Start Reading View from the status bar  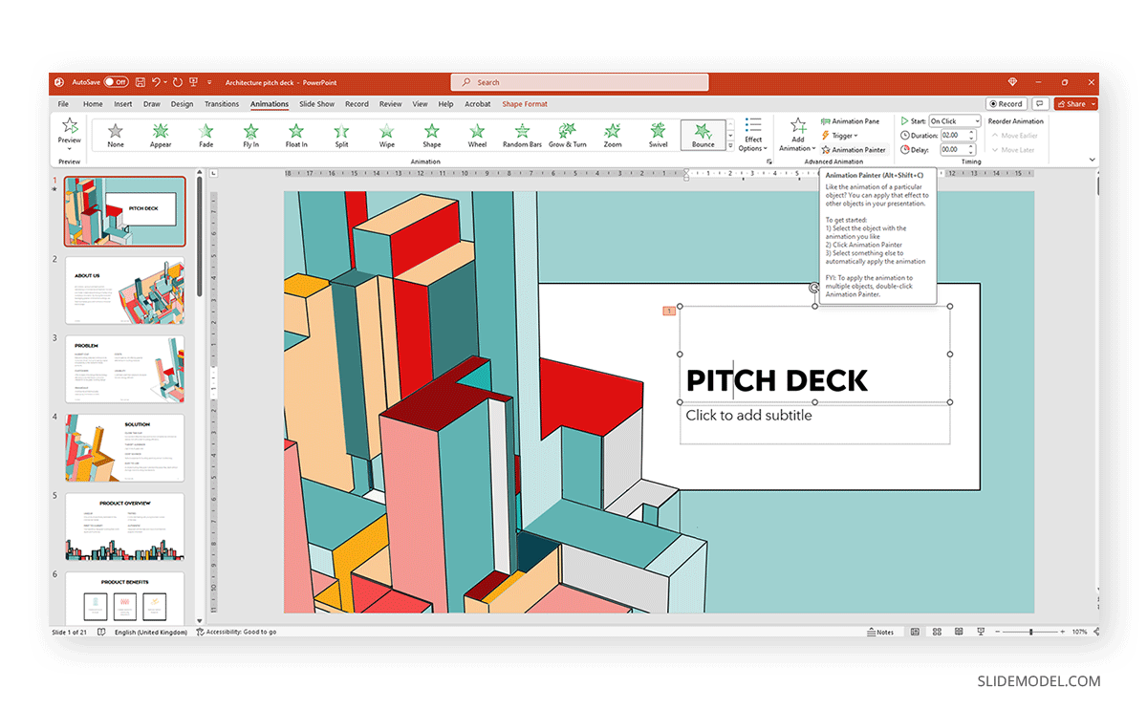click(x=959, y=632)
